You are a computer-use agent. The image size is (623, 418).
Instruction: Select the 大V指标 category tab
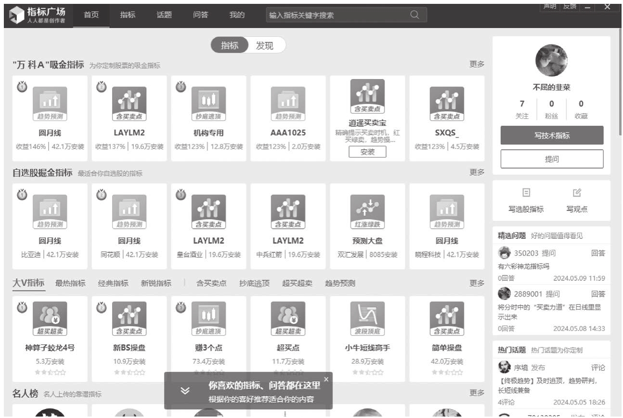(x=28, y=283)
